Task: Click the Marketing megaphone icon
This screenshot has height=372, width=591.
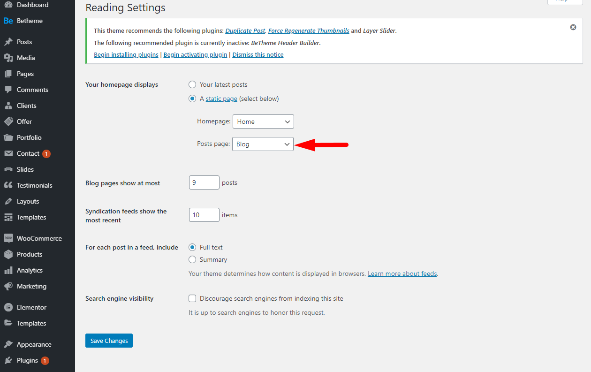Action: 8,286
